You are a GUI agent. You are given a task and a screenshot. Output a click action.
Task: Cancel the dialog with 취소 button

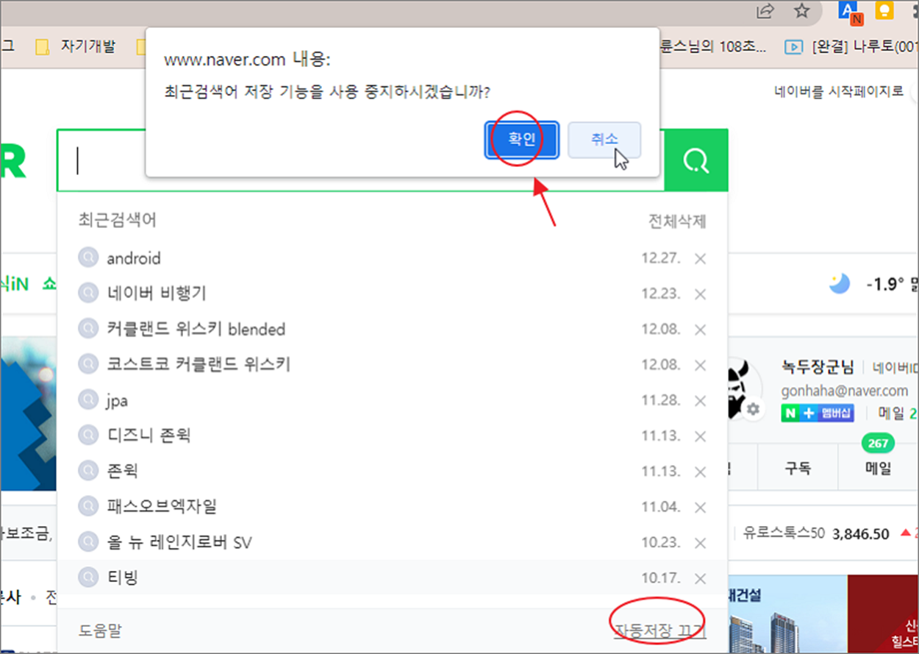(604, 140)
